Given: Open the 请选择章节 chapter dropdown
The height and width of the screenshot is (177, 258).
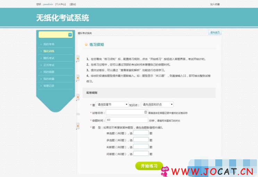Looking at the screenshot, I should tap(112, 104).
